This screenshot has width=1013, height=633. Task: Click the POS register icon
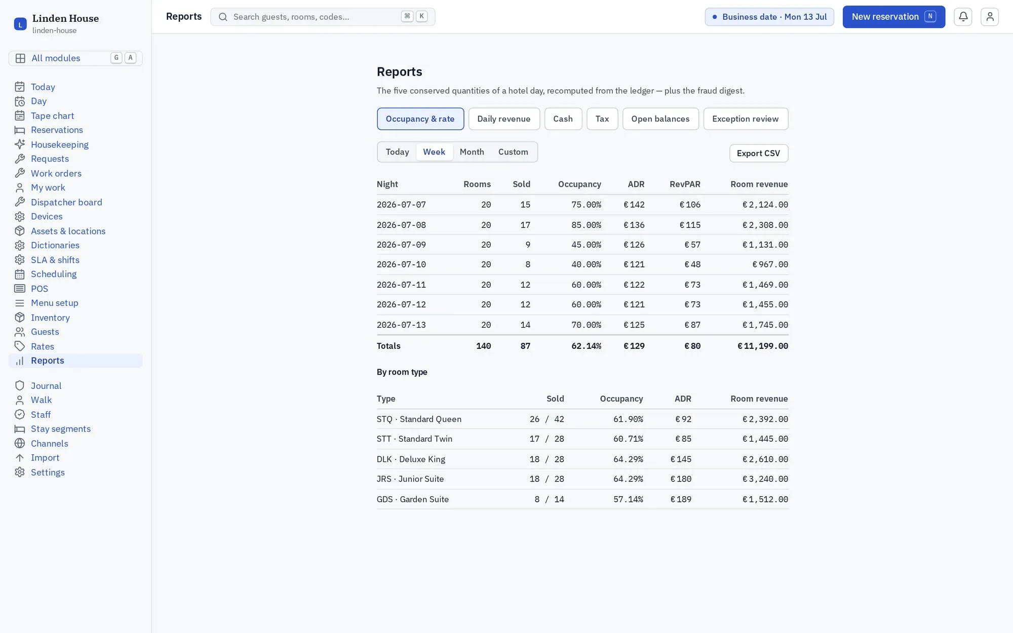20,289
